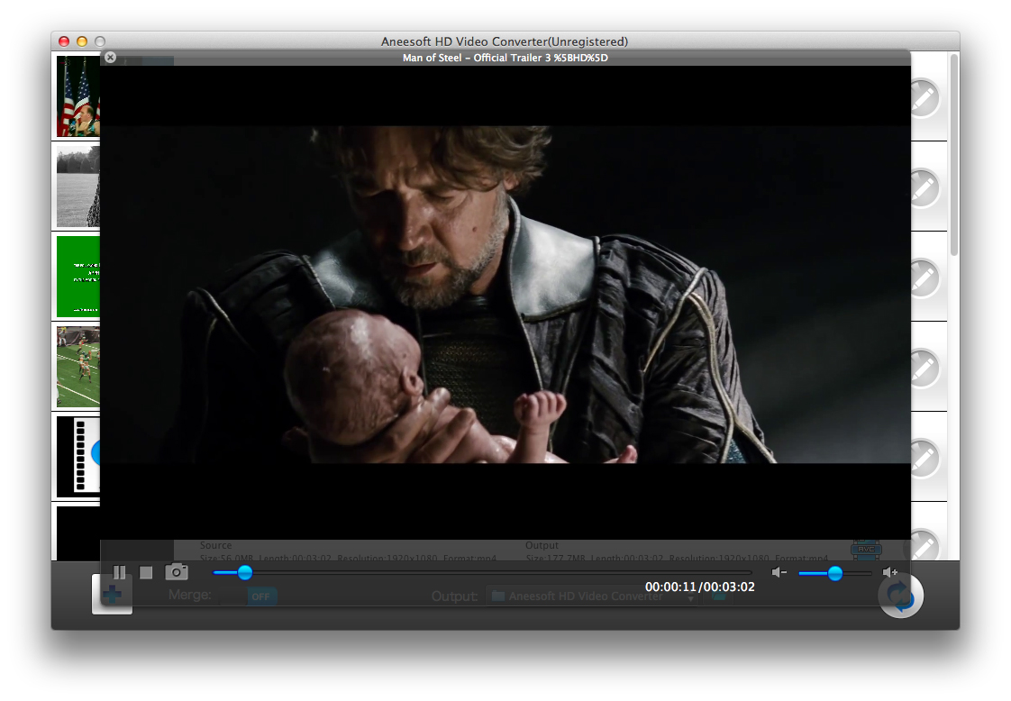Click the playback progress slider handle
This screenshot has width=1011, height=701.
point(244,573)
